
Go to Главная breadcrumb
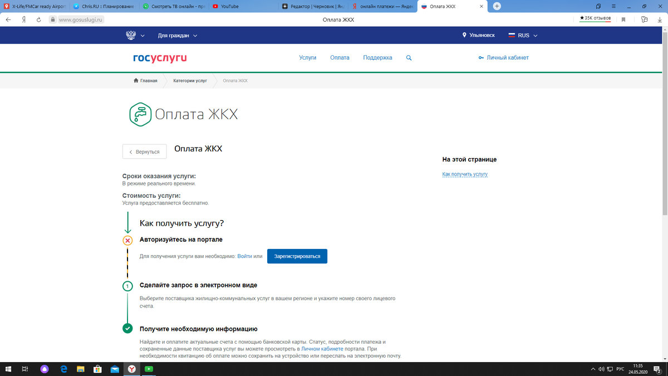coord(149,81)
